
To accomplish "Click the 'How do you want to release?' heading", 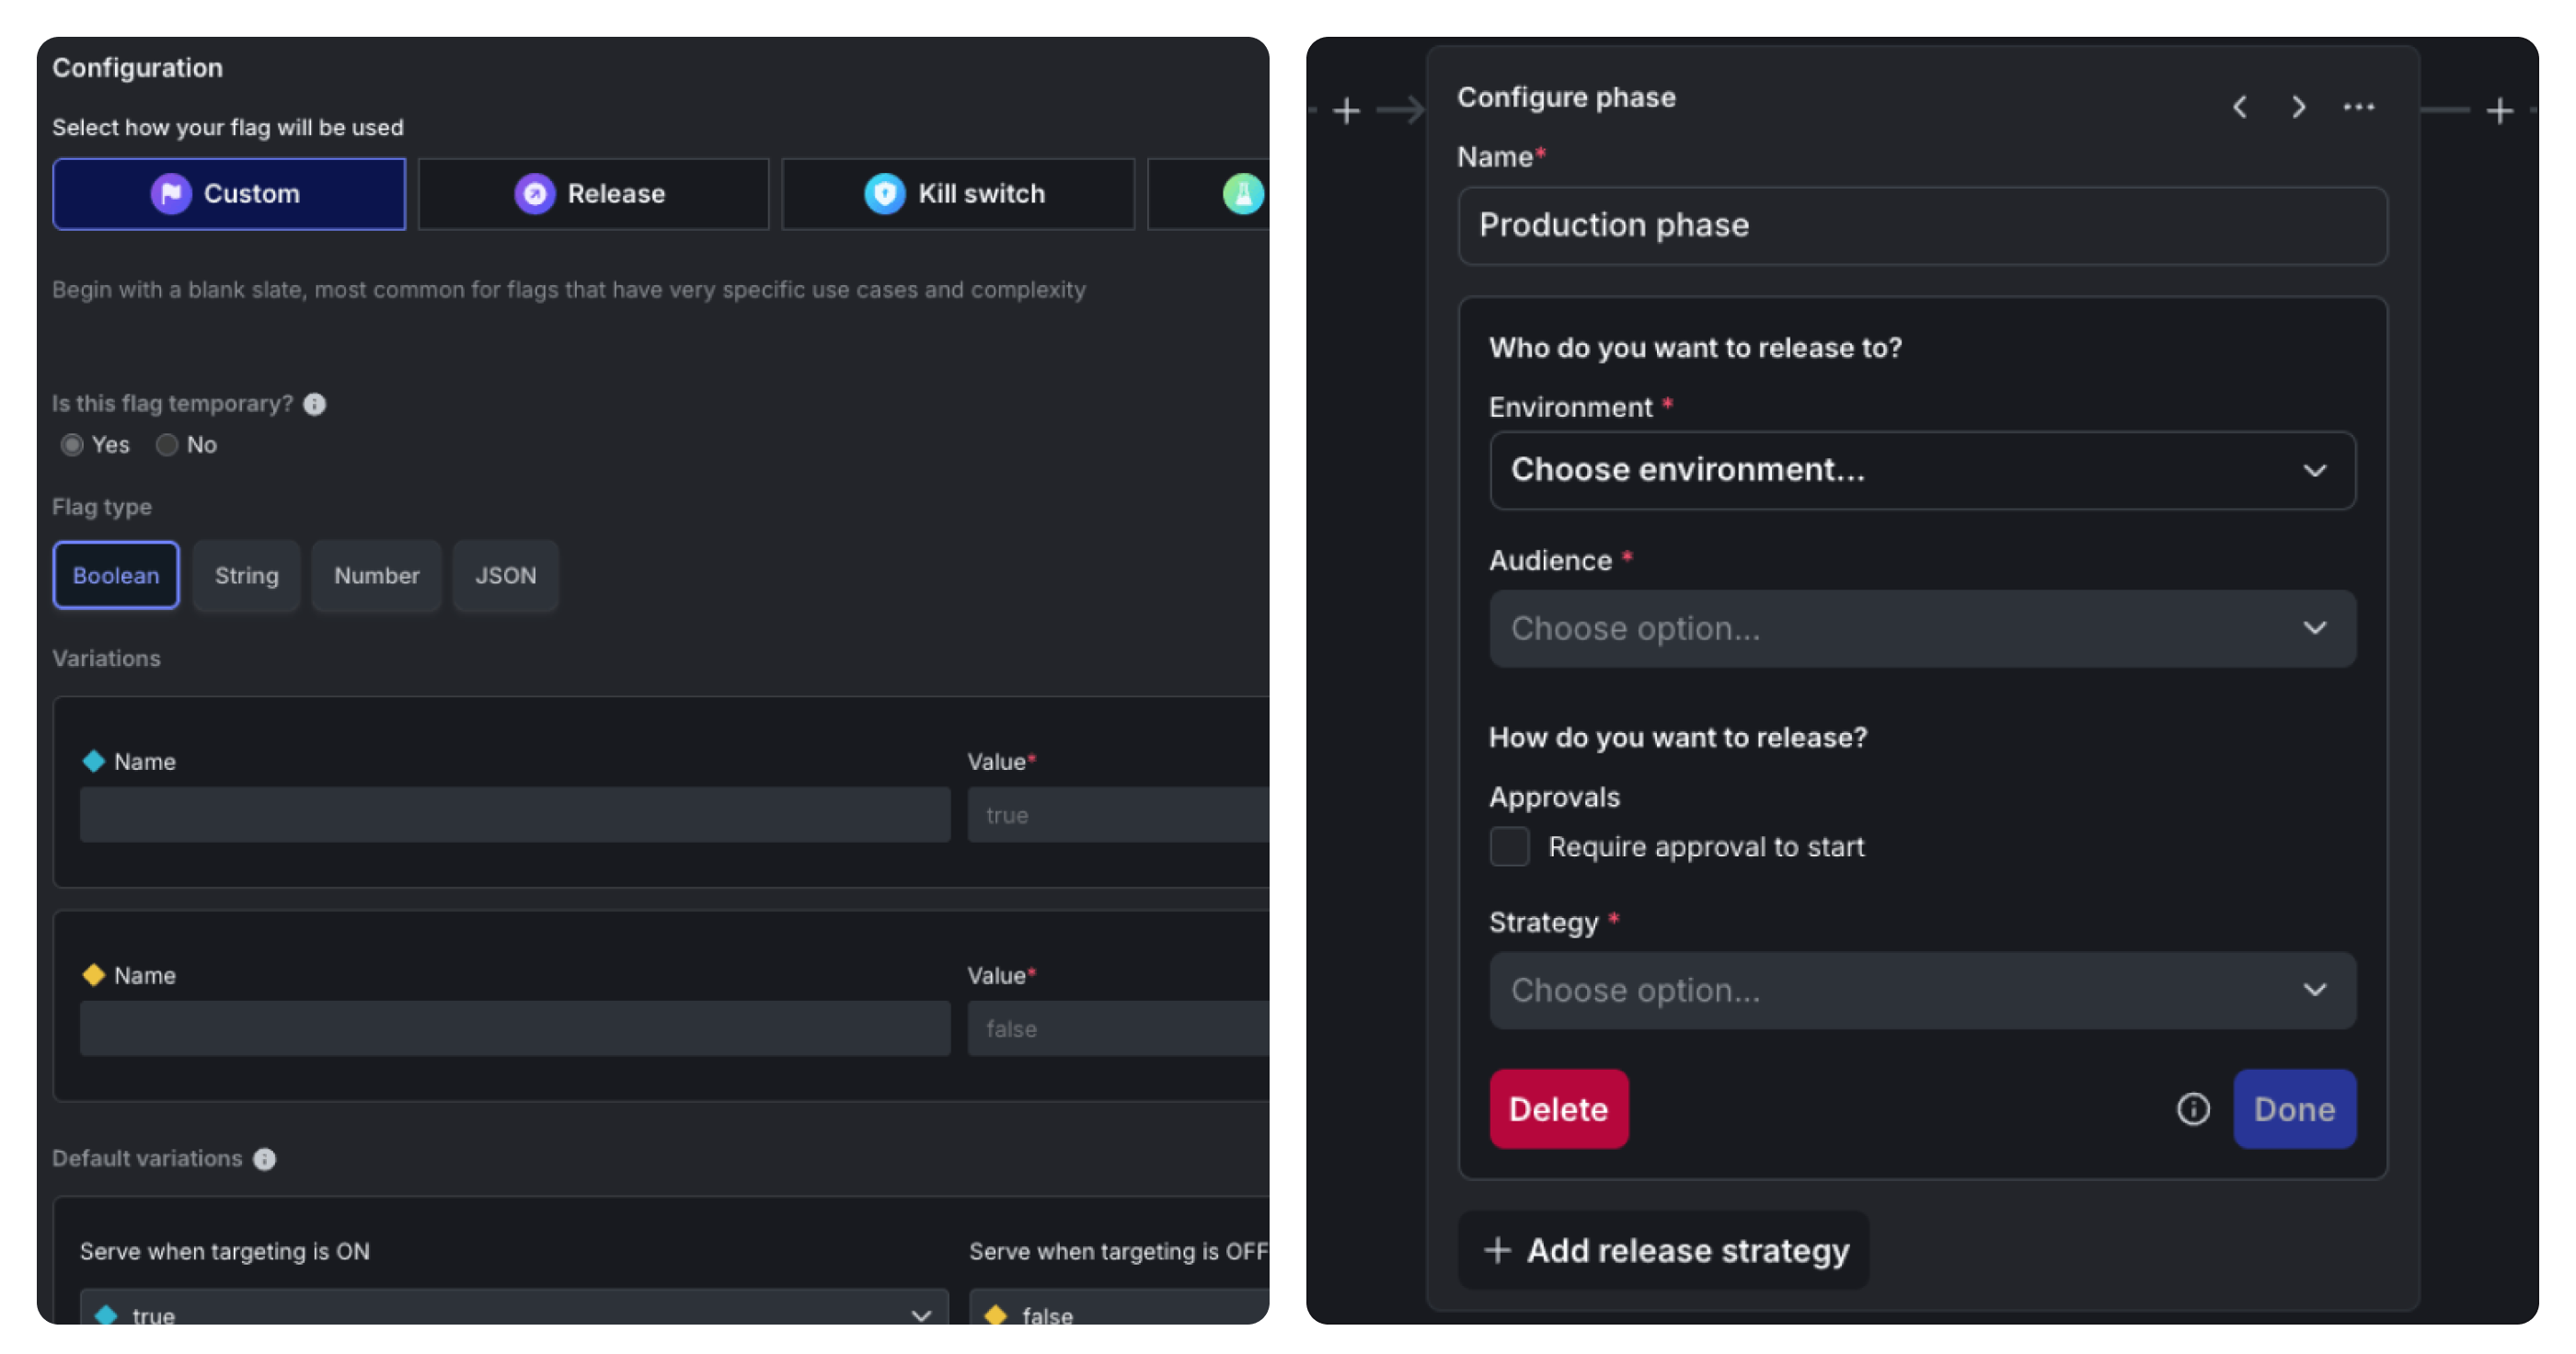I will (x=1678, y=738).
